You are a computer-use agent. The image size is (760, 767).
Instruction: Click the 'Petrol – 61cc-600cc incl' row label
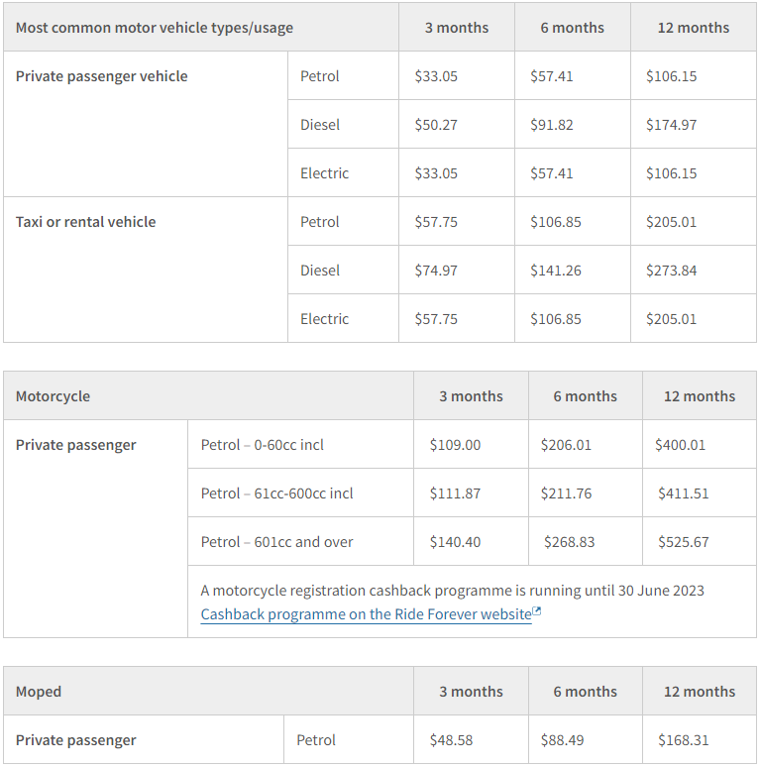tap(276, 493)
